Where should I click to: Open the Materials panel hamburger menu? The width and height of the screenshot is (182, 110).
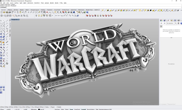point(178,23)
